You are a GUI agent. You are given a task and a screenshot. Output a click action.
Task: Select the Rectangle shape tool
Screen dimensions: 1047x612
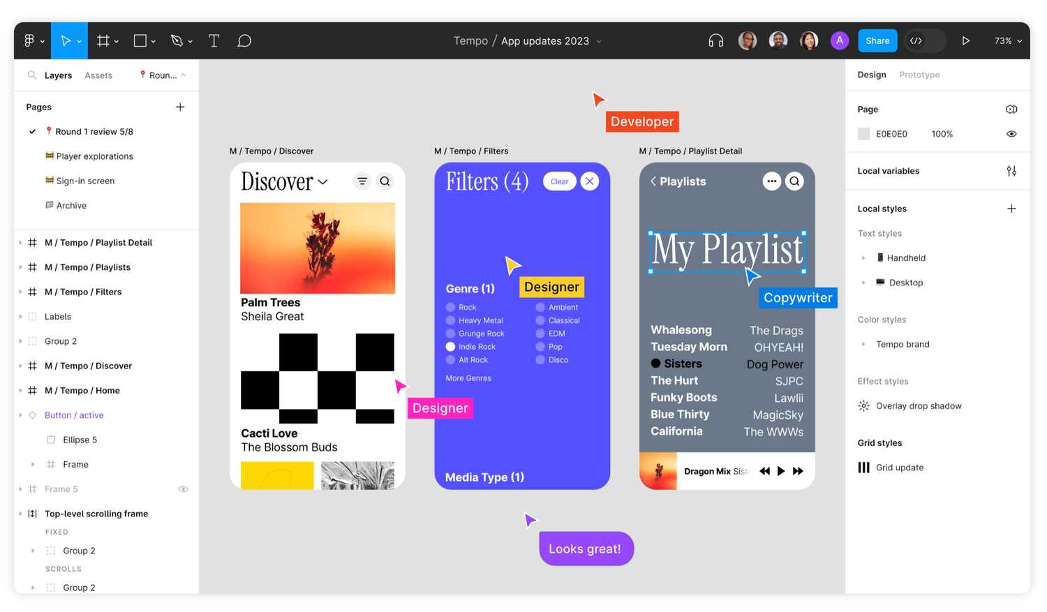pyautogui.click(x=140, y=40)
